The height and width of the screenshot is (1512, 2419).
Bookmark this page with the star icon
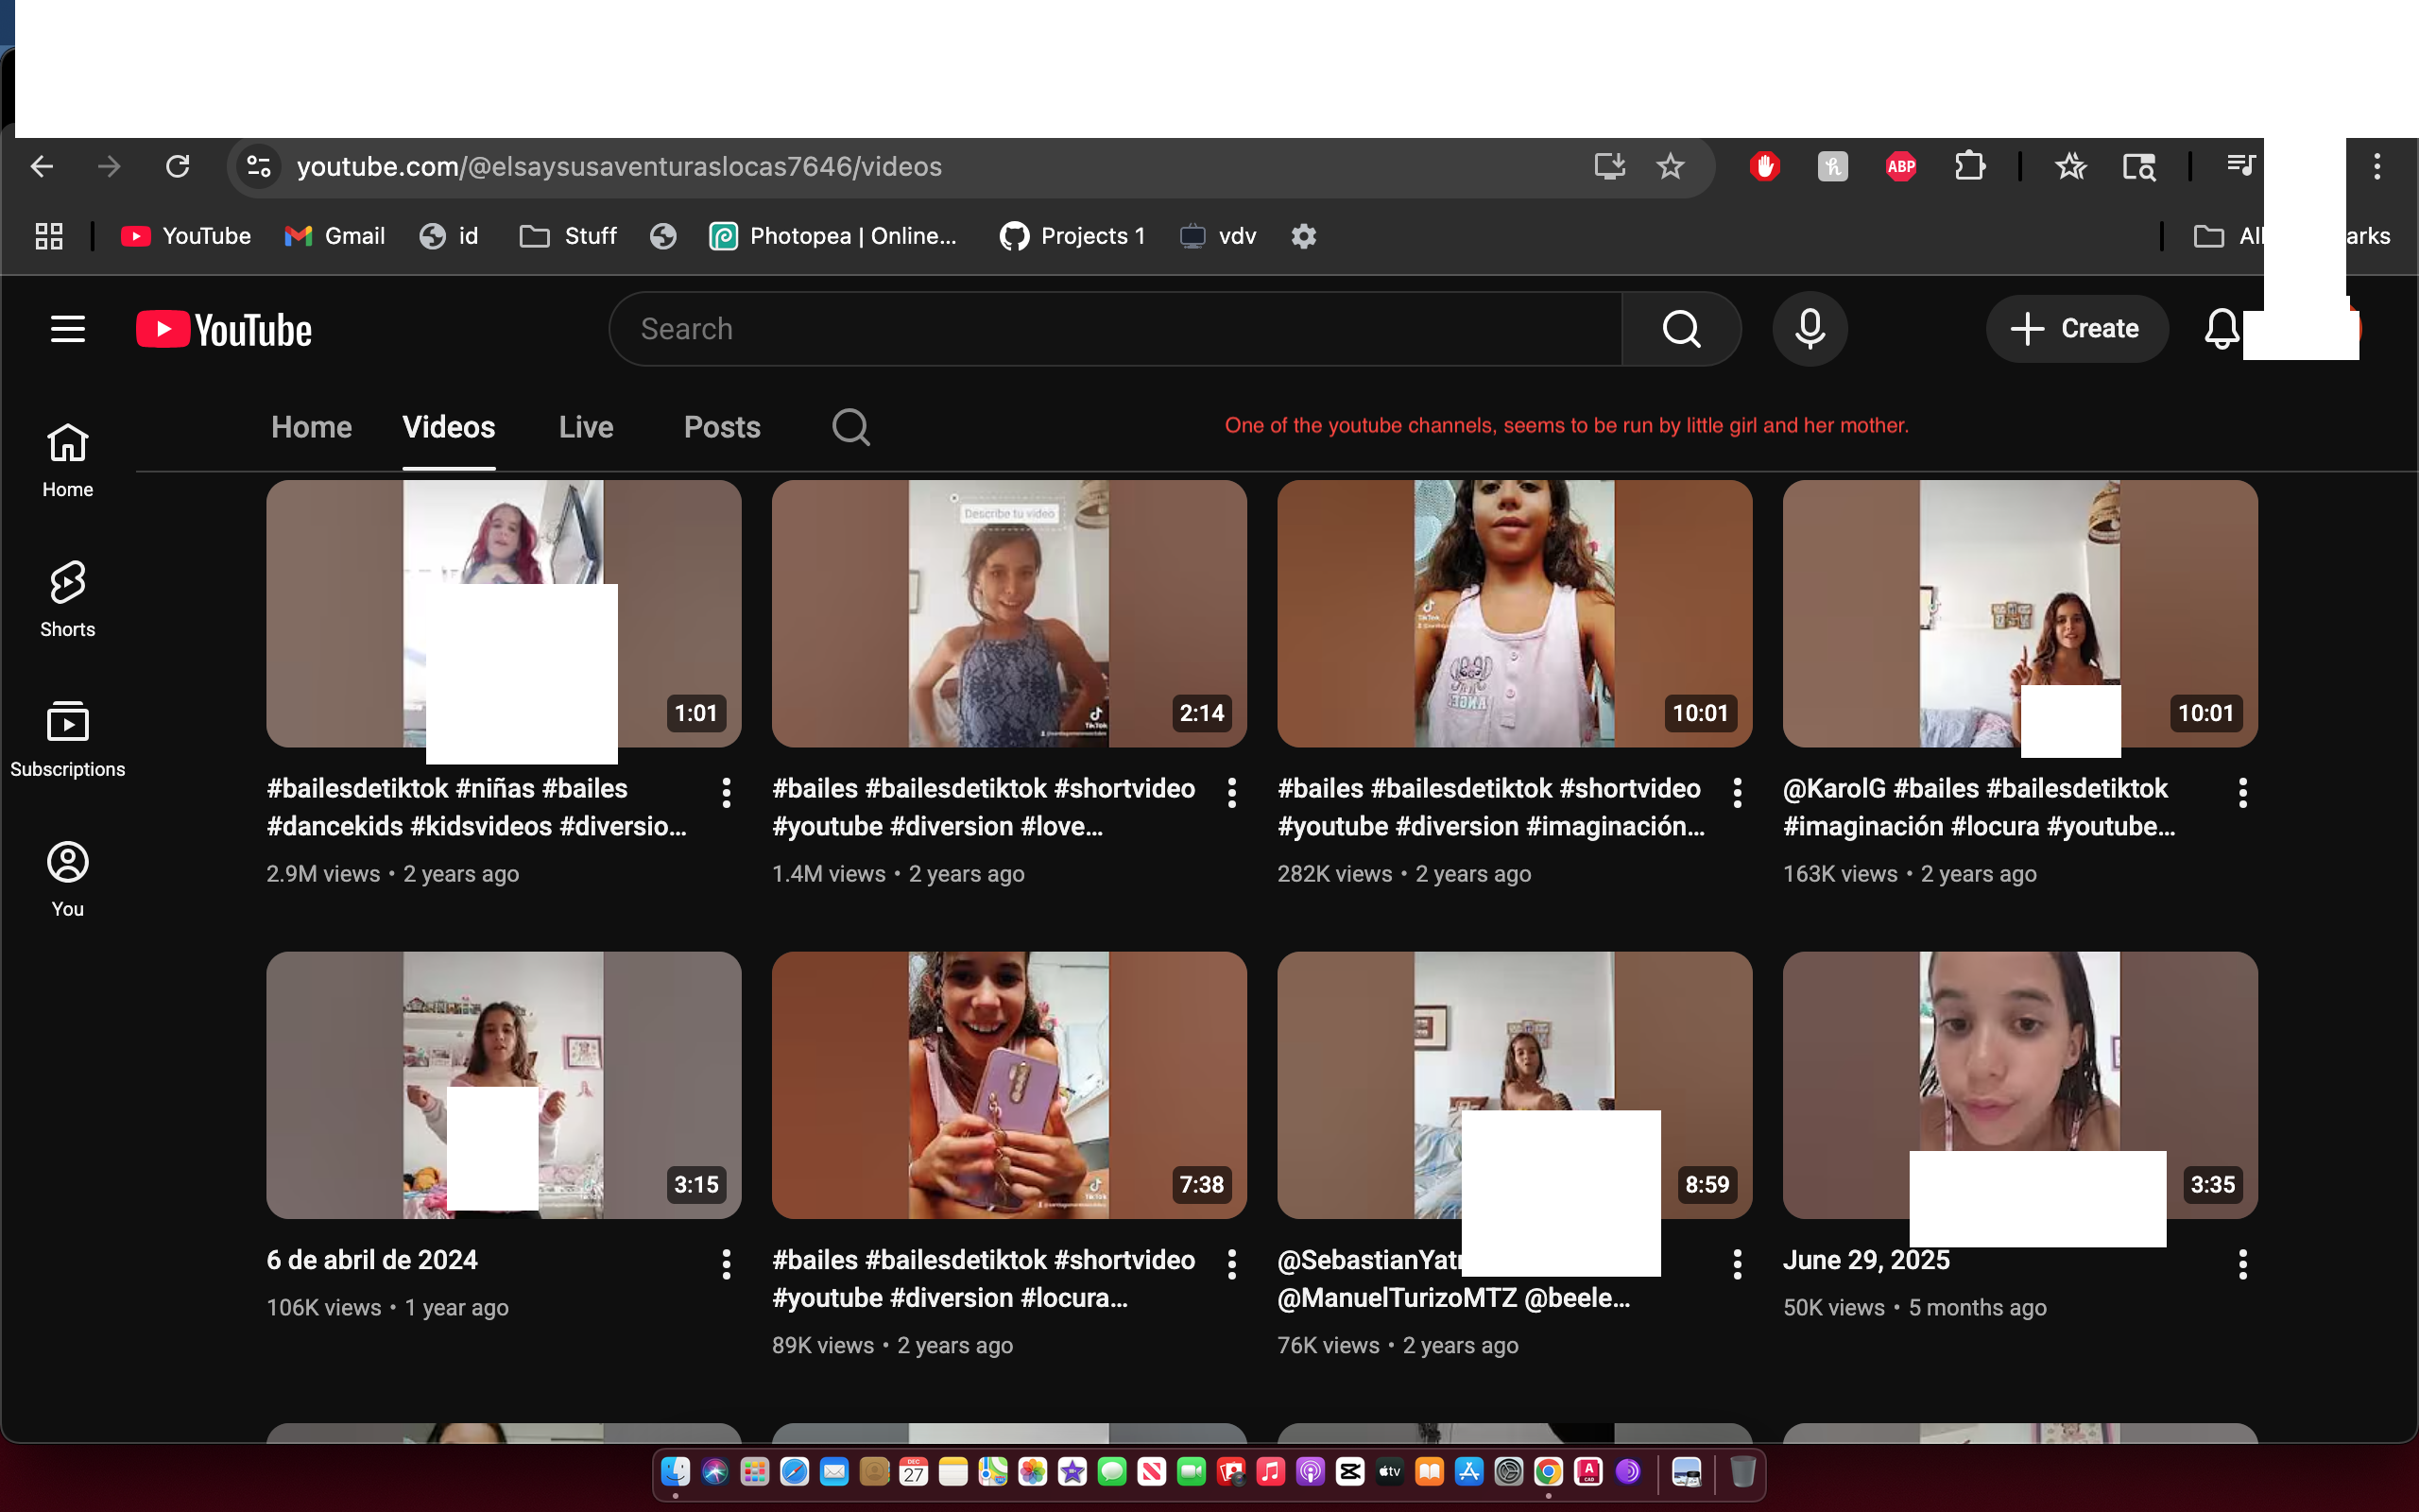click(1671, 166)
